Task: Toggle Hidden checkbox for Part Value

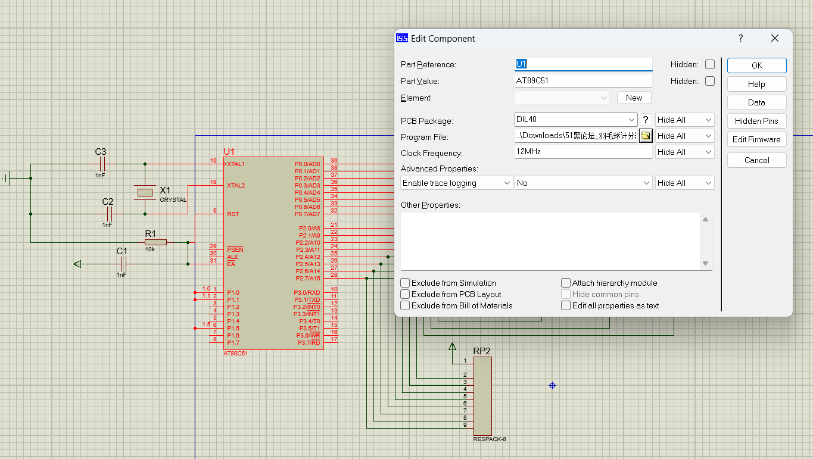Action: click(710, 81)
